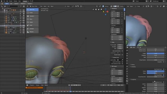Click the red X axis gizmo ball
167x94 pixels.
(108, 11)
